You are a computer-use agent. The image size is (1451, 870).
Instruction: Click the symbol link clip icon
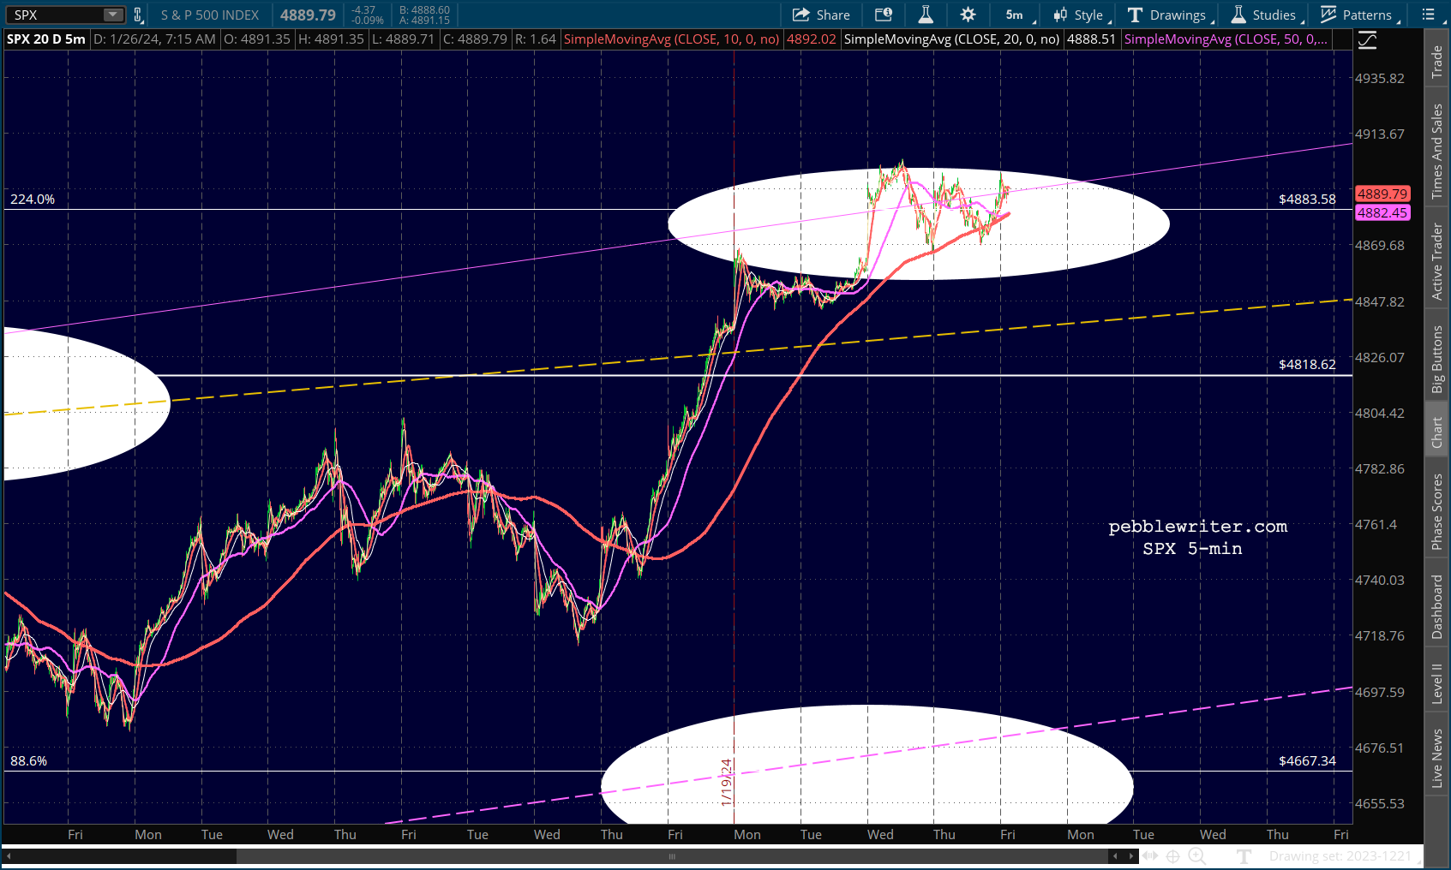(138, 15)
